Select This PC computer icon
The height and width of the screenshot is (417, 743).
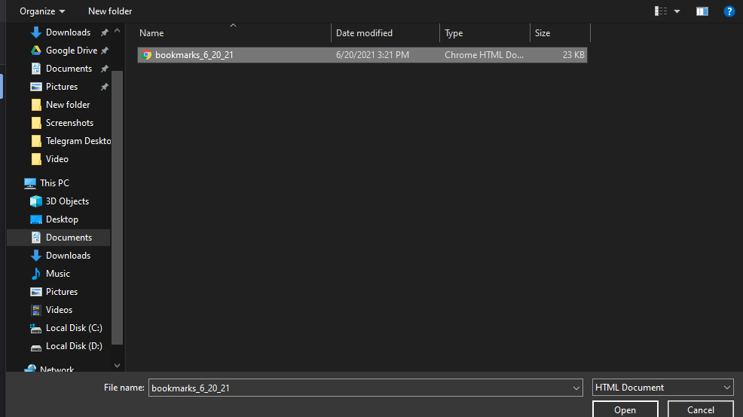coord(30,183)
